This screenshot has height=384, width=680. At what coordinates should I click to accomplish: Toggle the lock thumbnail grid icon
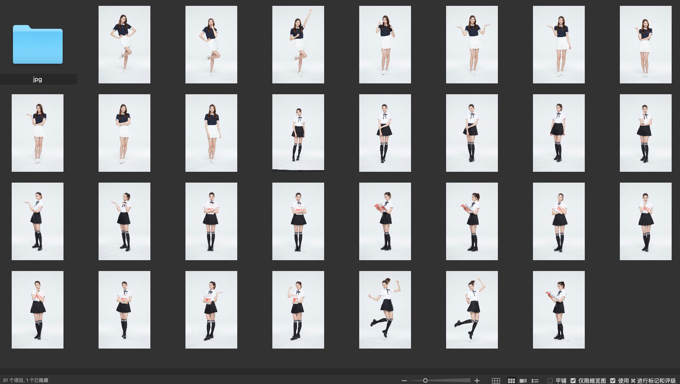496,381
